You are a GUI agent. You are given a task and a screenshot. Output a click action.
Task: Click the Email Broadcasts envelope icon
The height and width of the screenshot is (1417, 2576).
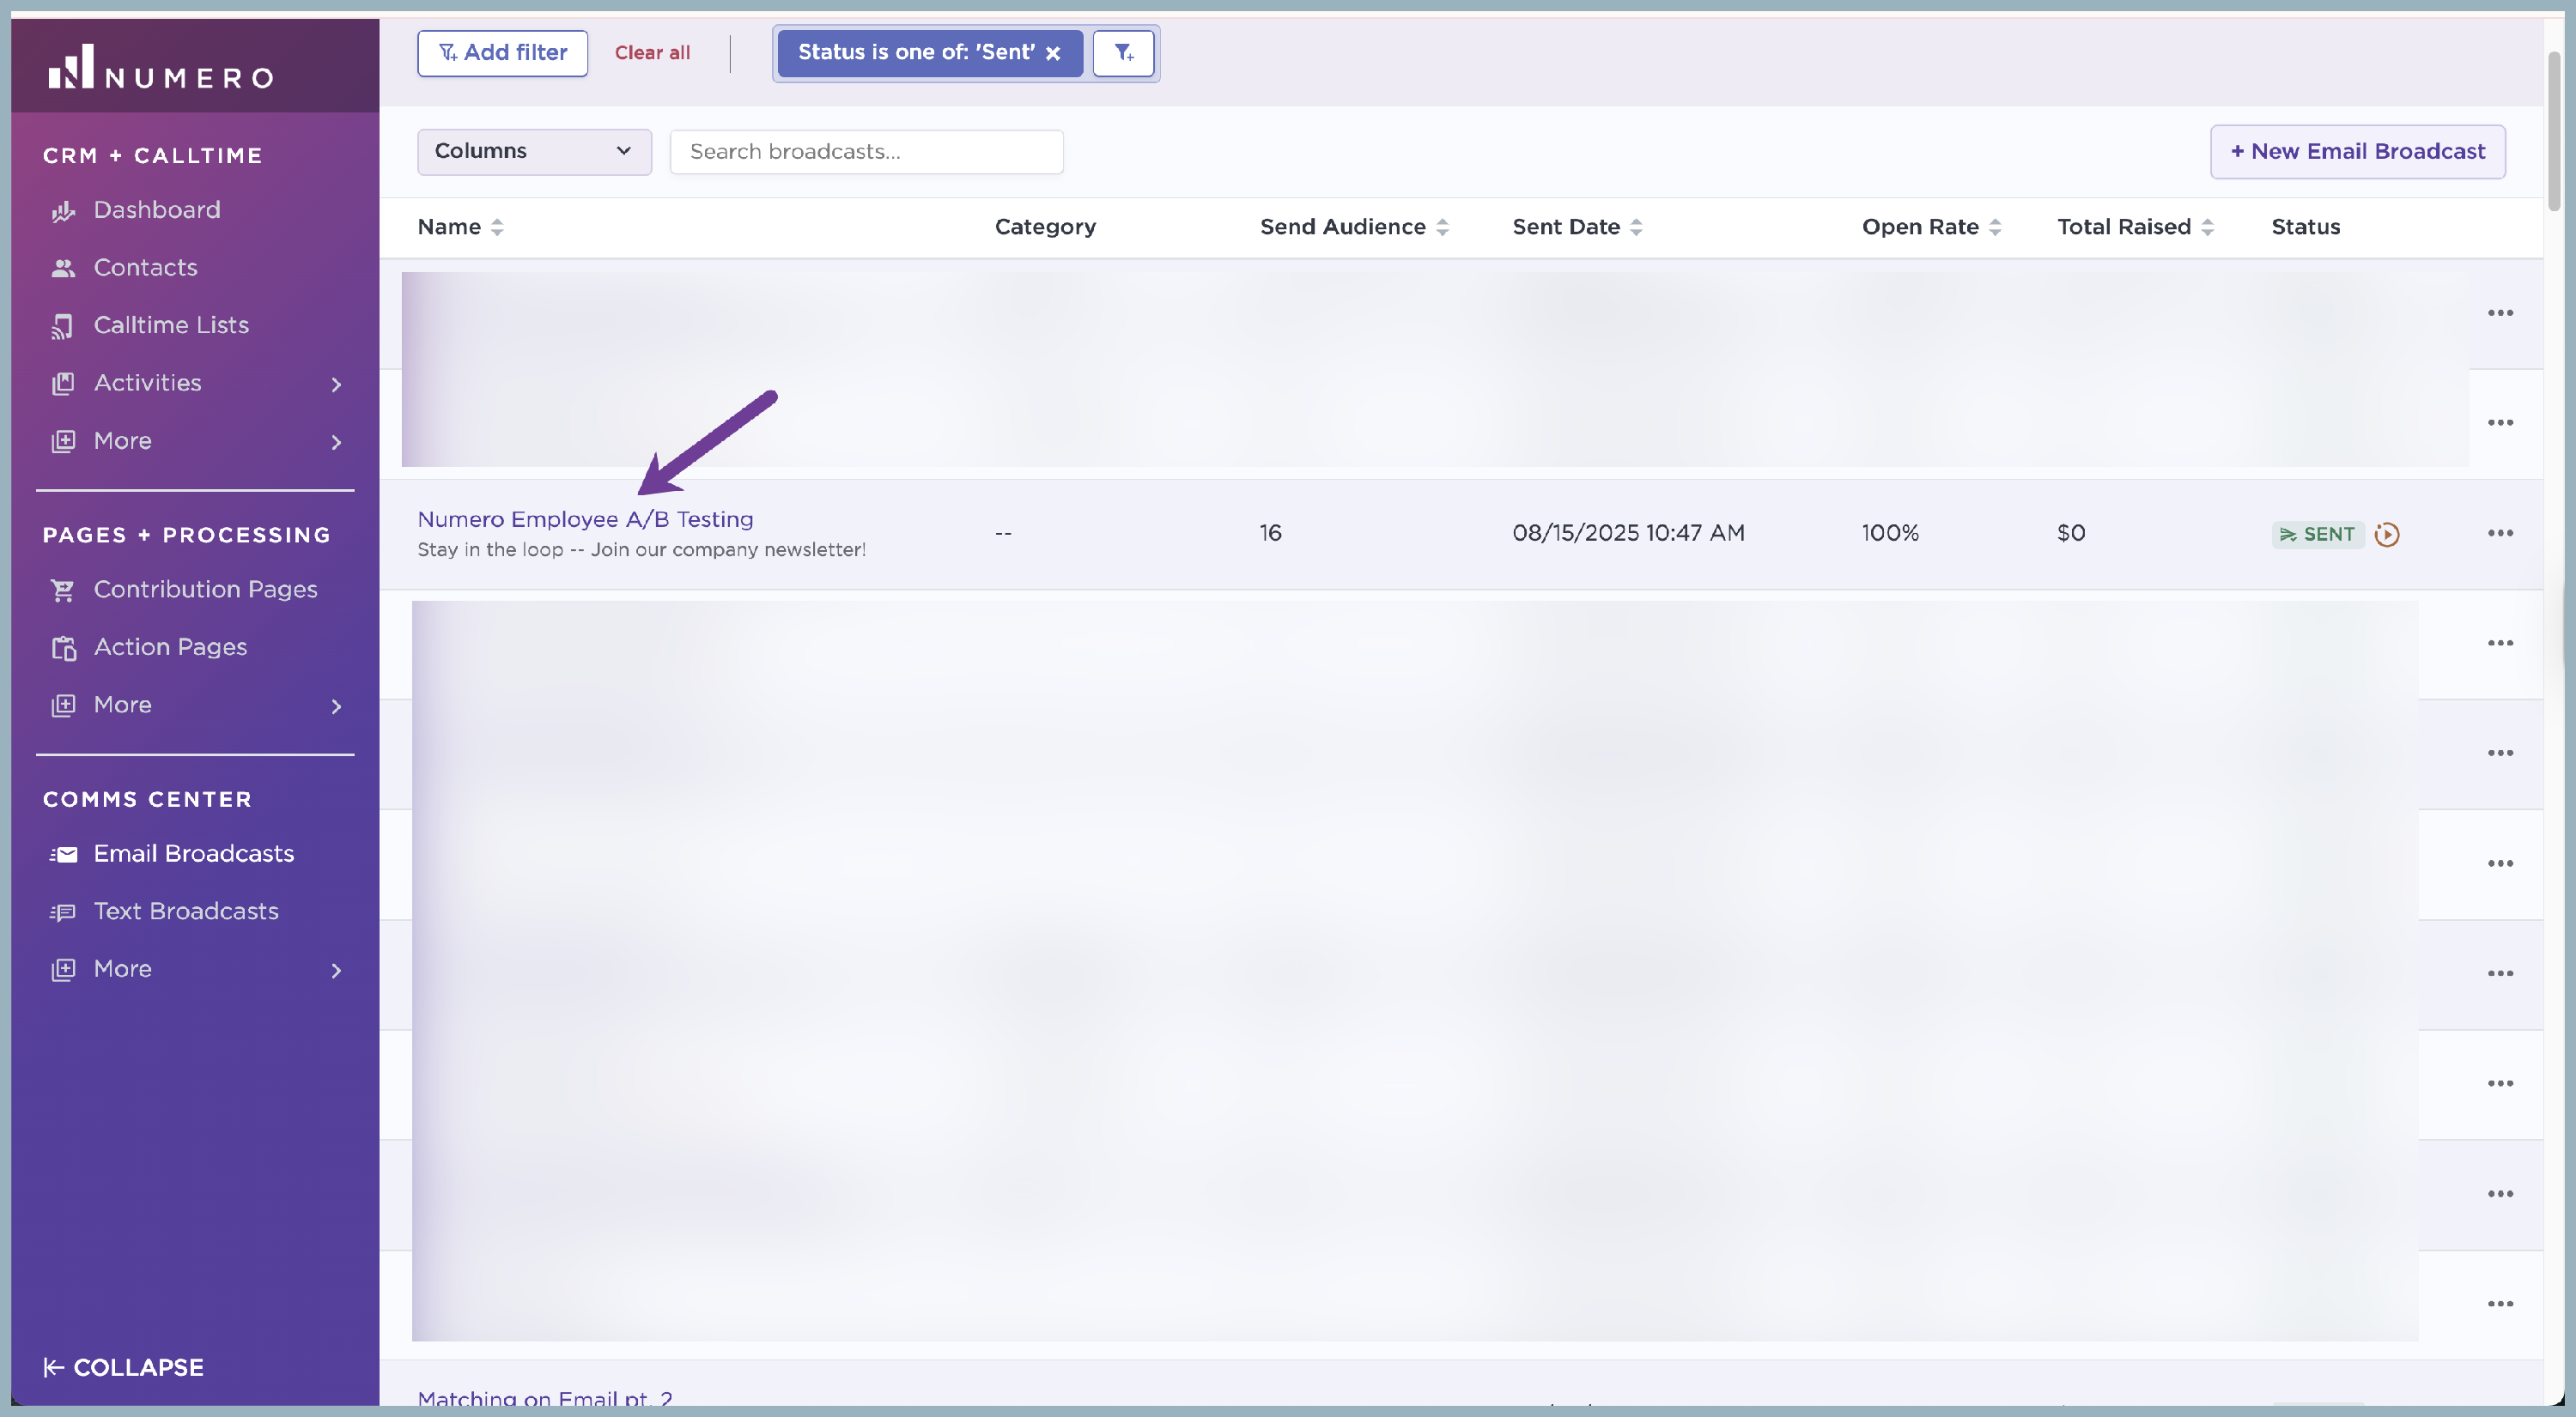pos(63,854)
